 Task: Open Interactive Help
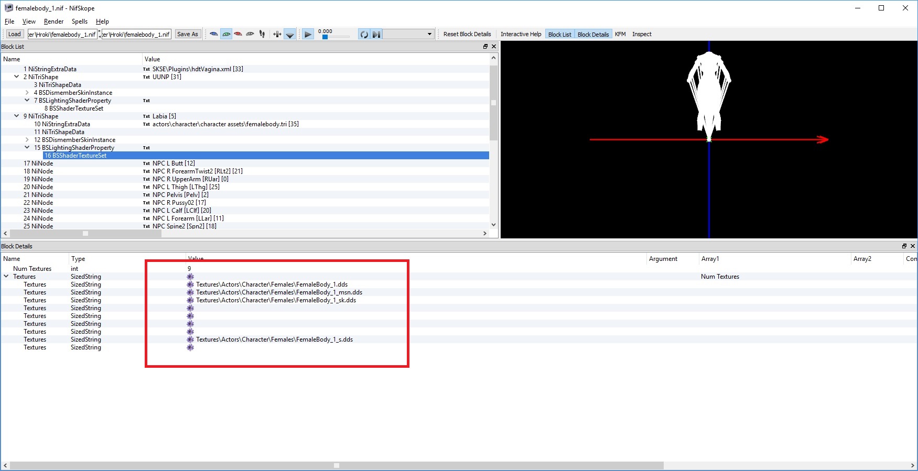521,34
